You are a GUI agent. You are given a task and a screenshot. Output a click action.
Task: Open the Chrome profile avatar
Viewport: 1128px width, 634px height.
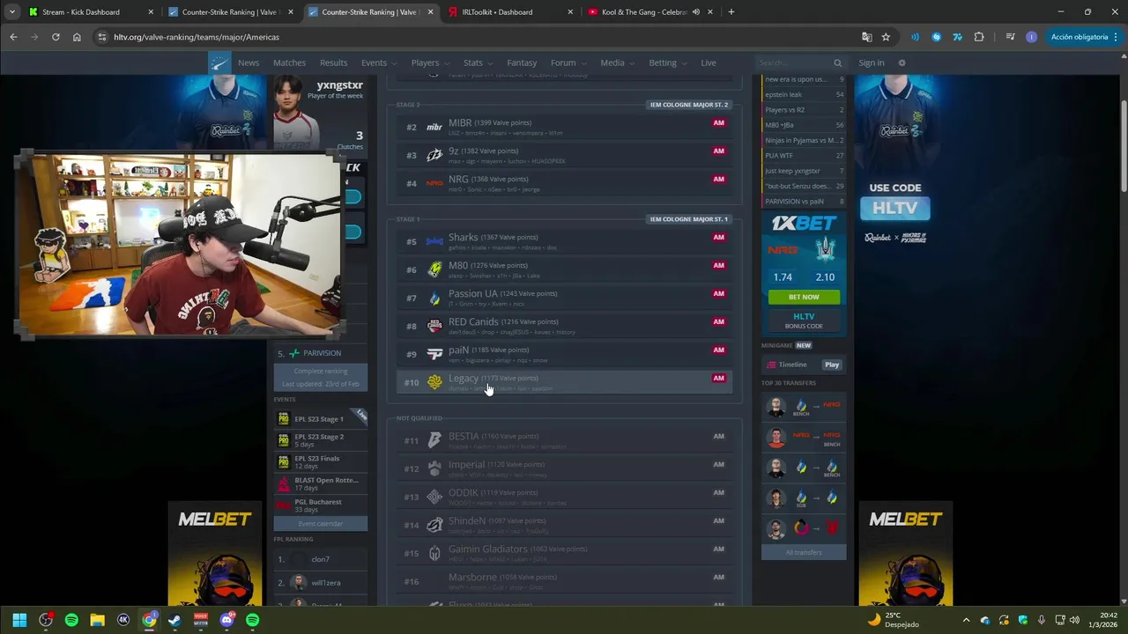(1031, 37)
